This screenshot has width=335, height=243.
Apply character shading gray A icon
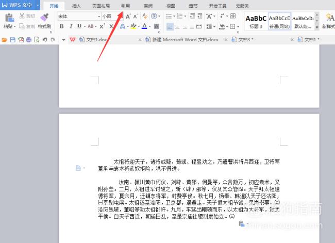[x=157, y=26]
